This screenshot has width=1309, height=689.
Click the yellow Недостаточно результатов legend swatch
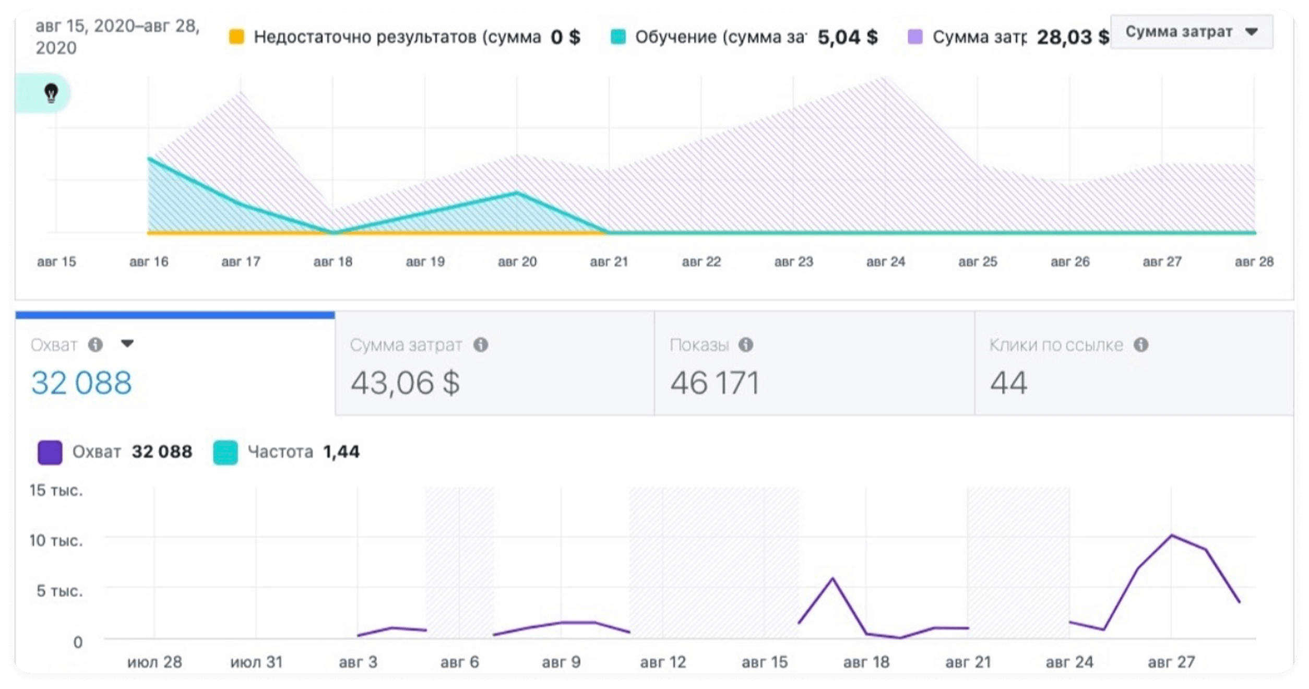tap(236, 37)
